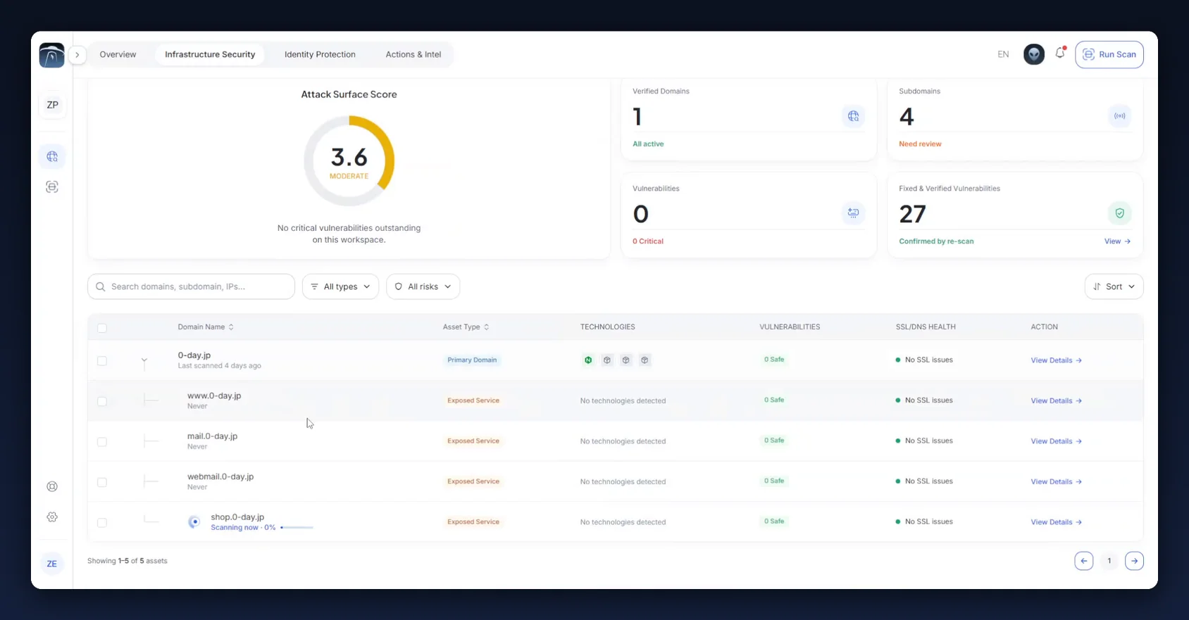Go to the Actions & Intel tab

click(413, 54)
